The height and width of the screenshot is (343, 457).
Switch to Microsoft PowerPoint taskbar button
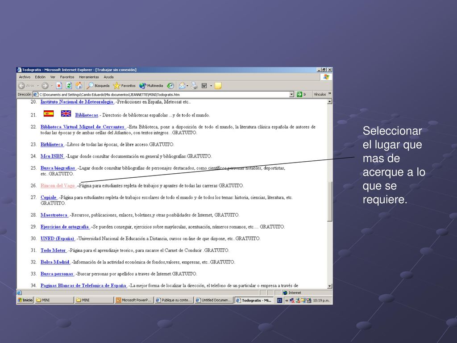pos(134,300)
